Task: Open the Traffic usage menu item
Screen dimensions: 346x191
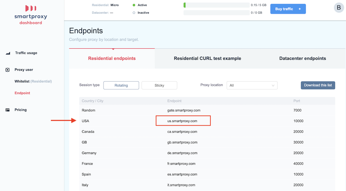Action: coord(26,53)
